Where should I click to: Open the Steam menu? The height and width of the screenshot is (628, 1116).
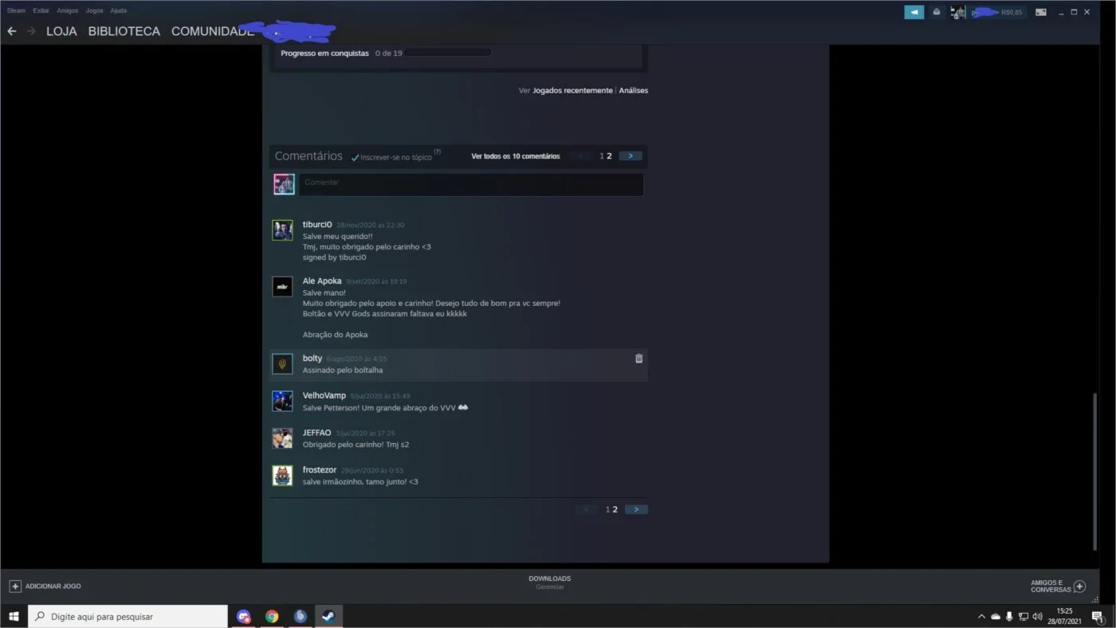pyautogui.click(x=16, y=11)
